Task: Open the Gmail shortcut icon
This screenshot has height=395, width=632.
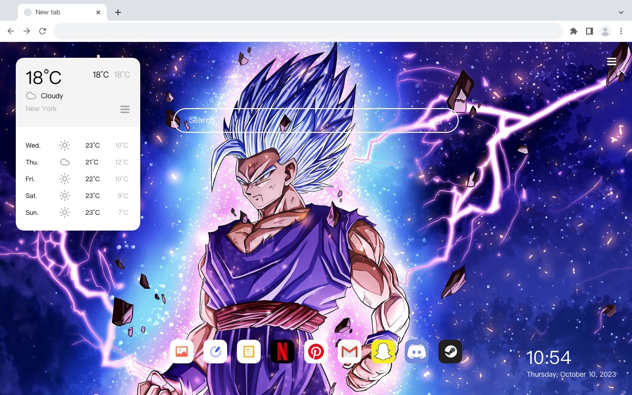Action: [350, 352]
